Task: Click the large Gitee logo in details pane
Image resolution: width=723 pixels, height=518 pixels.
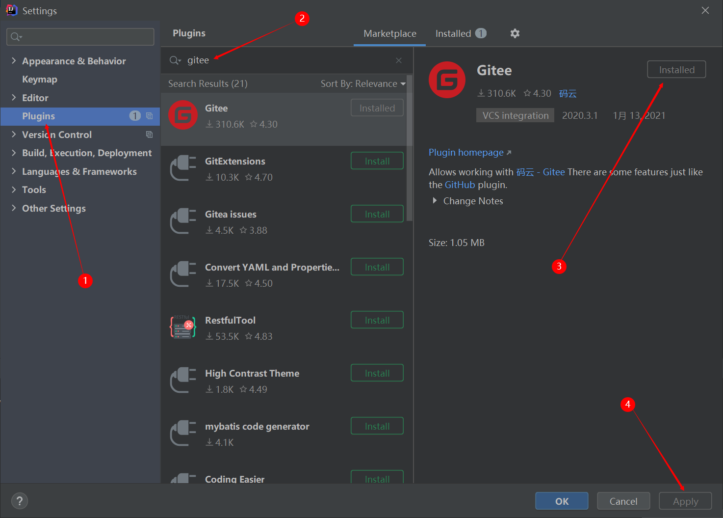Action: tap(447, 80)
